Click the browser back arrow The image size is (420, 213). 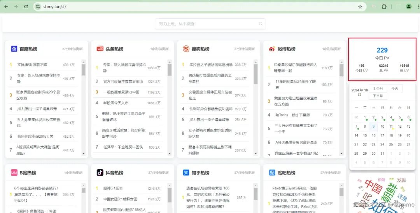tap(7, 7)
